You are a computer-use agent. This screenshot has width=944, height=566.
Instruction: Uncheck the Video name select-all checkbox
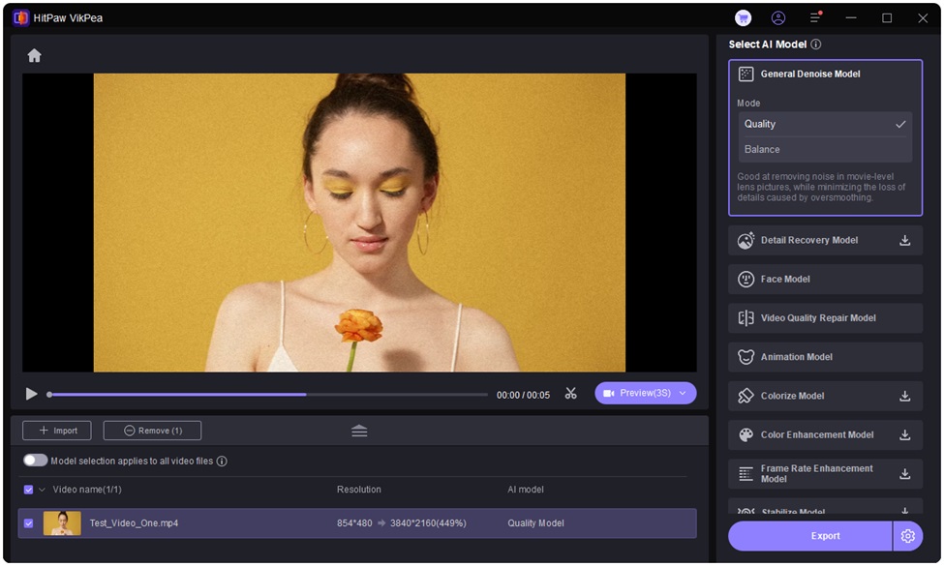pyautogui.click(x=28, y=490)
